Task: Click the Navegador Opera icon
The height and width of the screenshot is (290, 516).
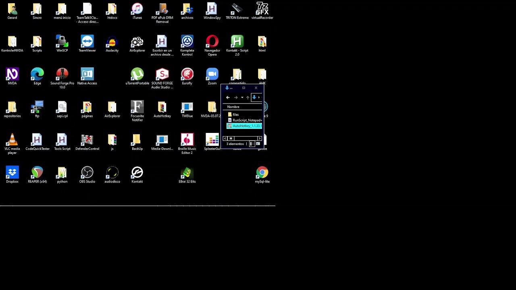Action: point(212,46)
